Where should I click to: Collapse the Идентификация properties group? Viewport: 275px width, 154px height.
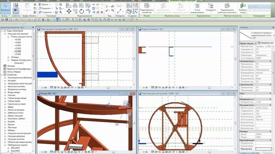tap(270, 140)
